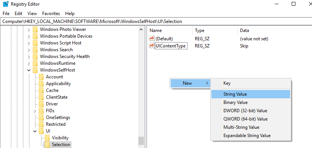The width and height of the screenshot is (312, 148).
Task: Collapse the UI key
Action: (x=35, y=131)
